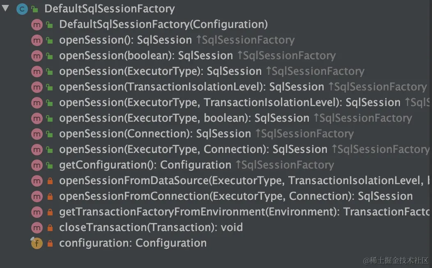Click the ↑SqlSessionFactory reference next to openSession()
This screenshot has height=268, width=432.
(245, 40)
